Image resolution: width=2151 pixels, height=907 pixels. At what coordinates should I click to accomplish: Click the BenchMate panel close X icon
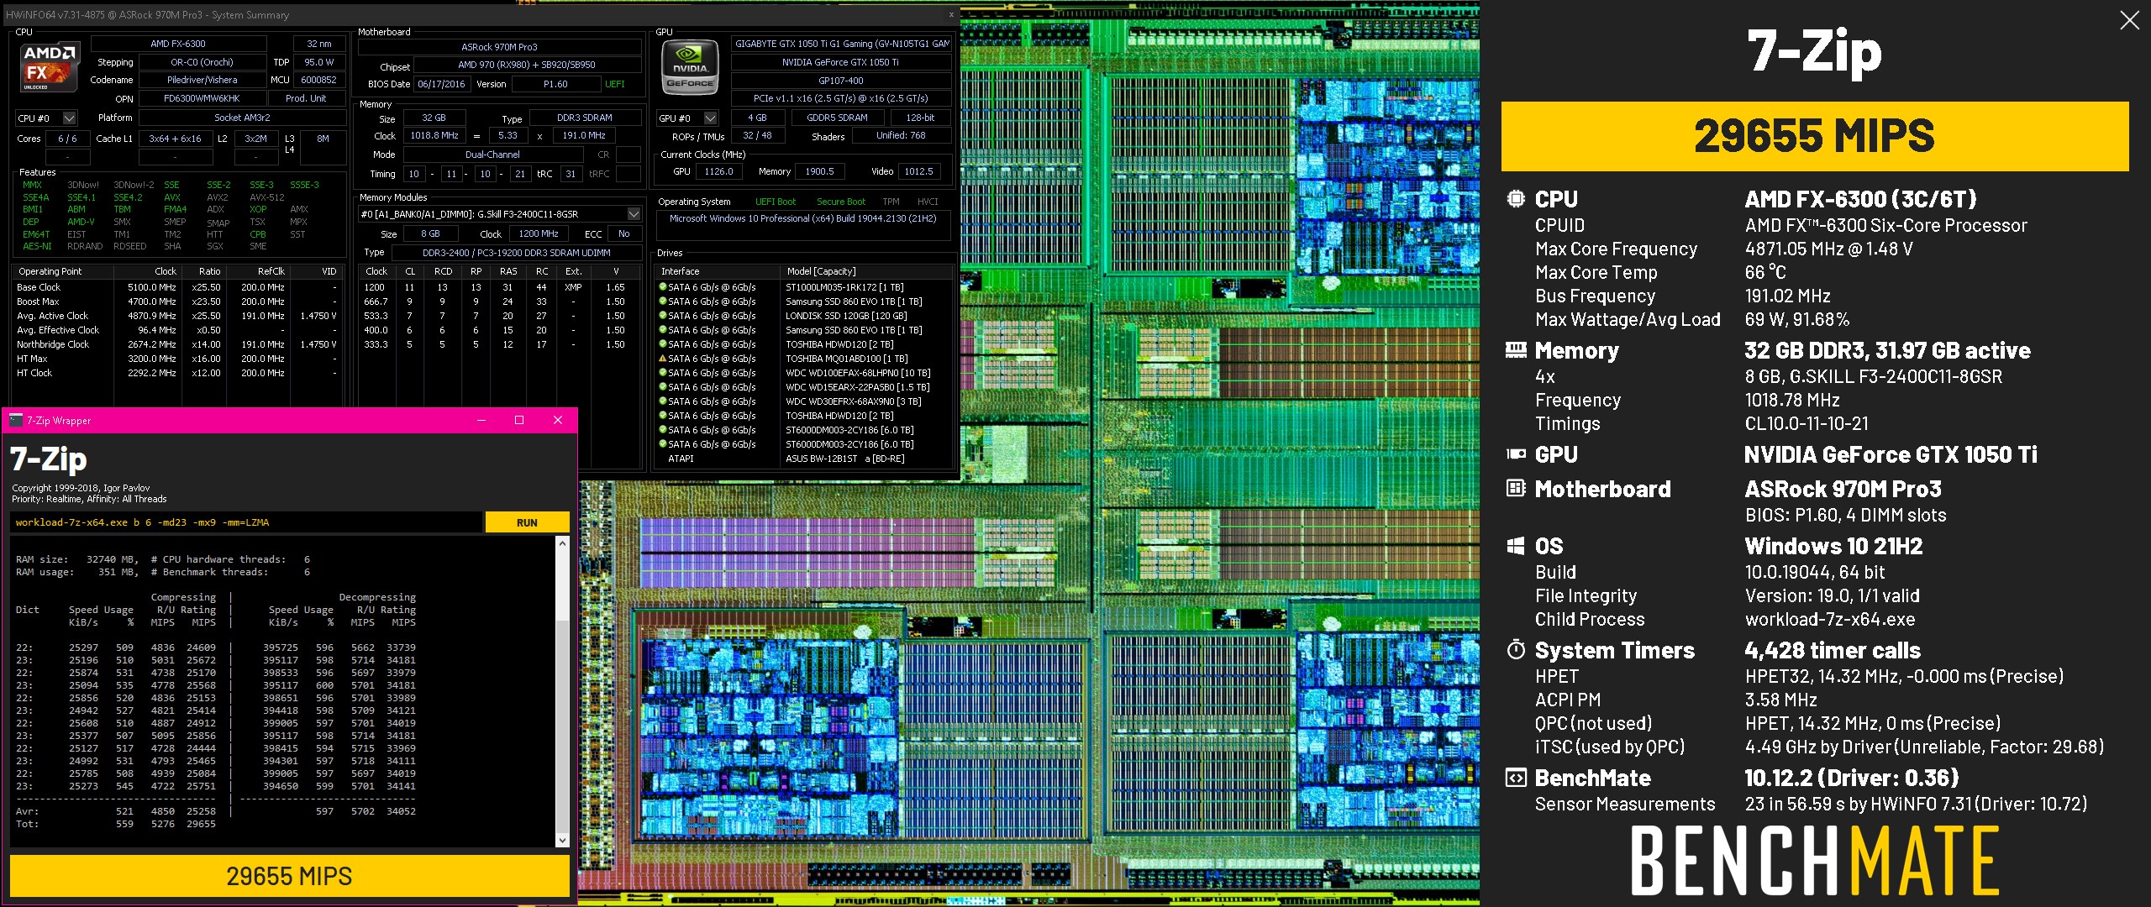tap(2129, 20)
